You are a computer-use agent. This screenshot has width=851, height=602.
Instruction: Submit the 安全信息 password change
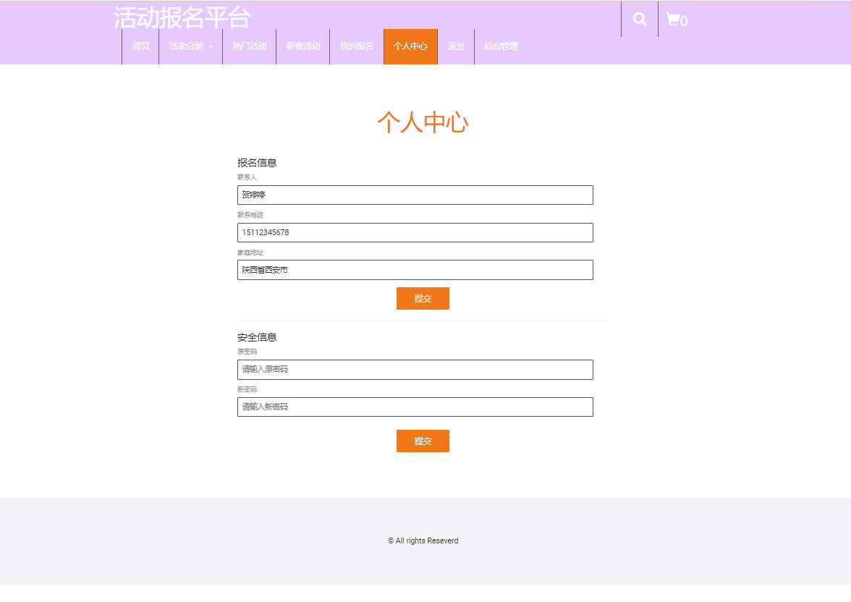(423, 441)
